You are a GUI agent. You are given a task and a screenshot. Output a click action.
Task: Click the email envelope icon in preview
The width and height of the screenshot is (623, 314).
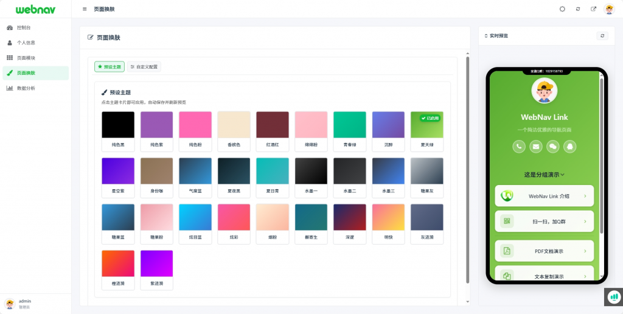[536, 146]
